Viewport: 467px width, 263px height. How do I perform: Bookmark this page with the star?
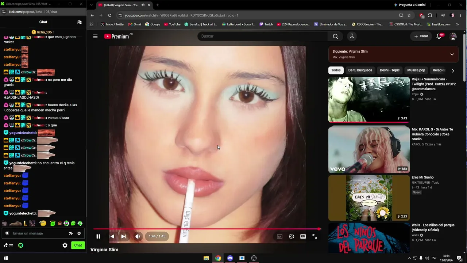409,15
